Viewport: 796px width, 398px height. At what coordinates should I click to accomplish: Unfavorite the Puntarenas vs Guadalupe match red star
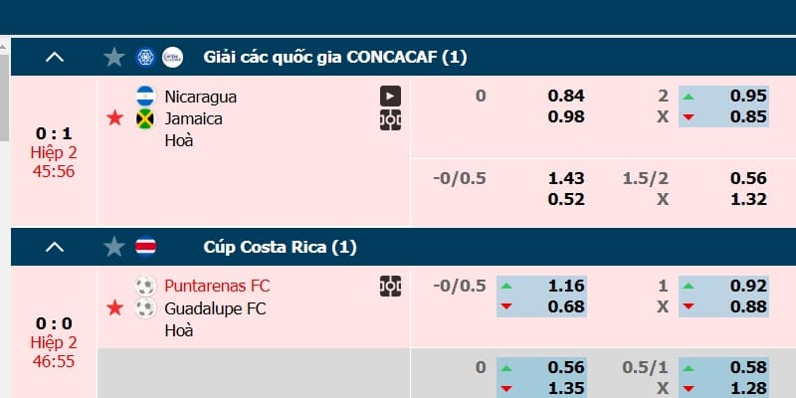[114, 308]
